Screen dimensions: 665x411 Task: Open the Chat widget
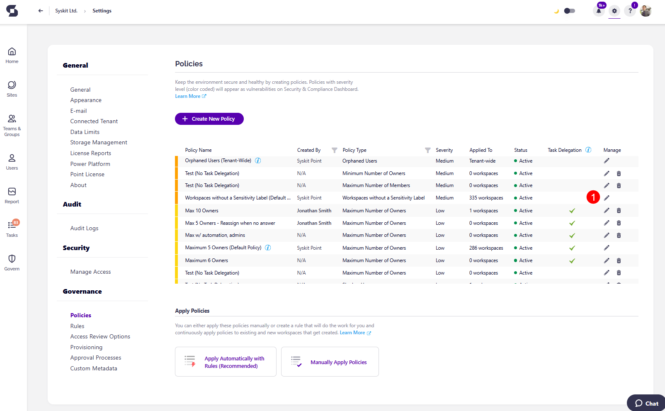[x=645, y=403]
